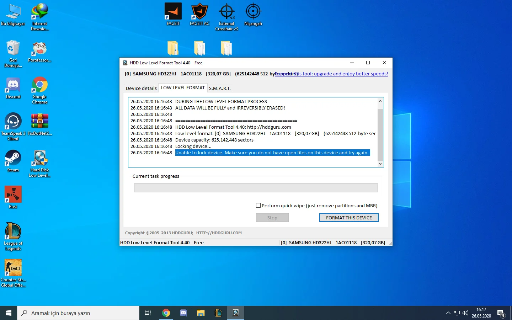Show hidden system tray icons chevron
The height and width of the screenshot is (320, 512).
pyautogui.click(x=448, y=313)
